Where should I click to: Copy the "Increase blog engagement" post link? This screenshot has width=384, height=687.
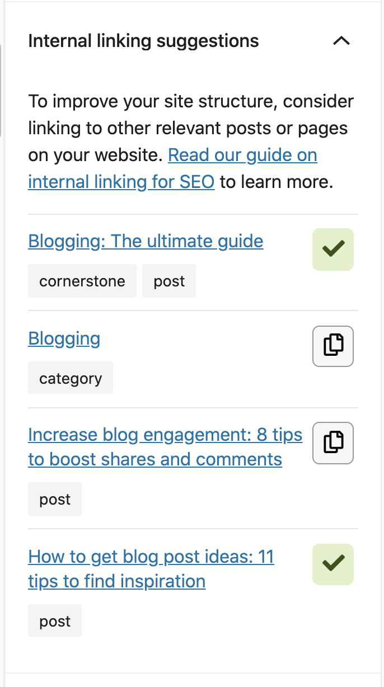point(333,443)
